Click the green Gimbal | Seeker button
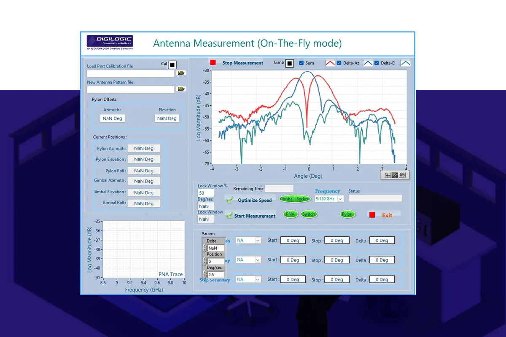This screenshot has height=337, width=506. [x=295, y=199]
